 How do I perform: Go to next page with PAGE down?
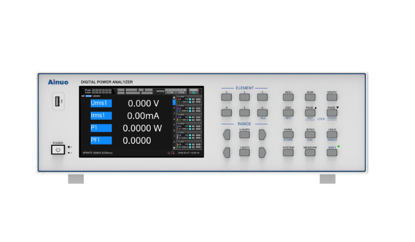click(332, 113)
